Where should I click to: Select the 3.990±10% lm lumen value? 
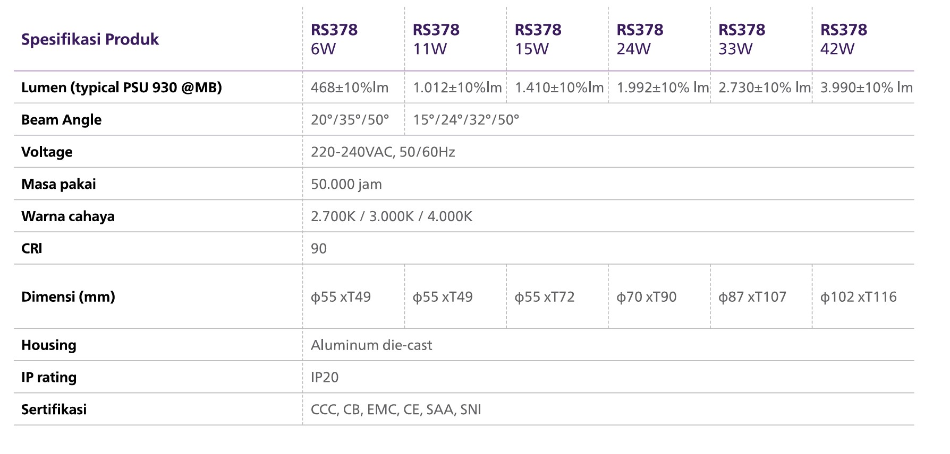coord(866,88)
